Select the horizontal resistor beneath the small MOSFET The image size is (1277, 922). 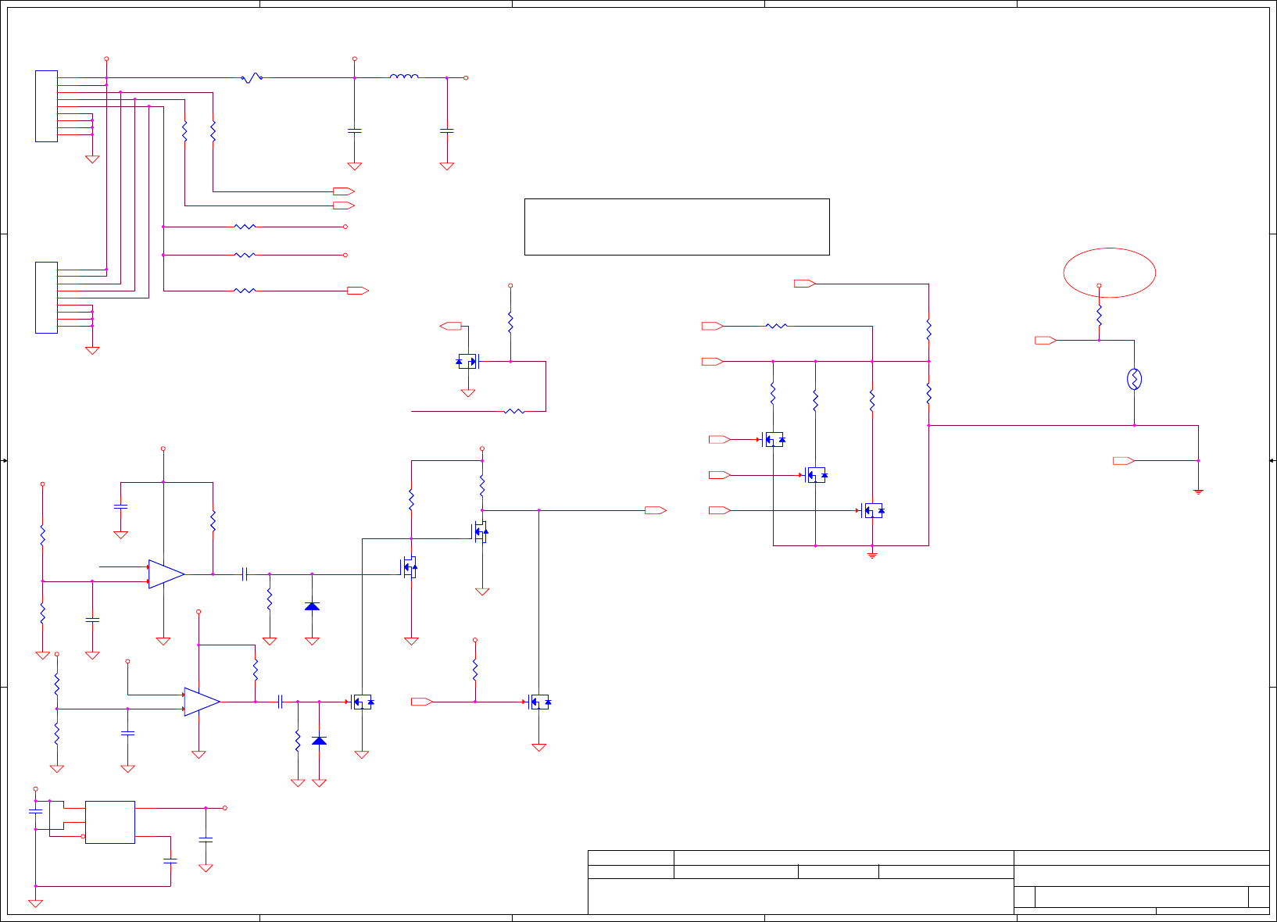[514, 411]
